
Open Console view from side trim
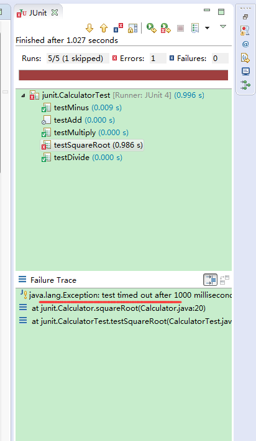(x=245, y=71)
